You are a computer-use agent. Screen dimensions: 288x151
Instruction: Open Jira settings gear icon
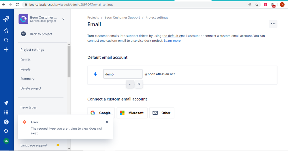point(6,131)
